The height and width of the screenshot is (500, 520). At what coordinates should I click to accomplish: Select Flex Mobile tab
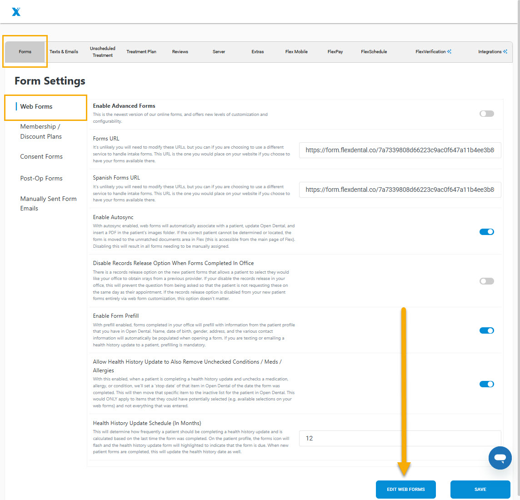point(296,52)
